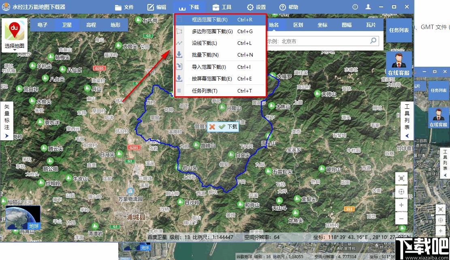Zoom out with the minus button
Viewport: 450px width, 260px height.
click(x=401, y=219)
